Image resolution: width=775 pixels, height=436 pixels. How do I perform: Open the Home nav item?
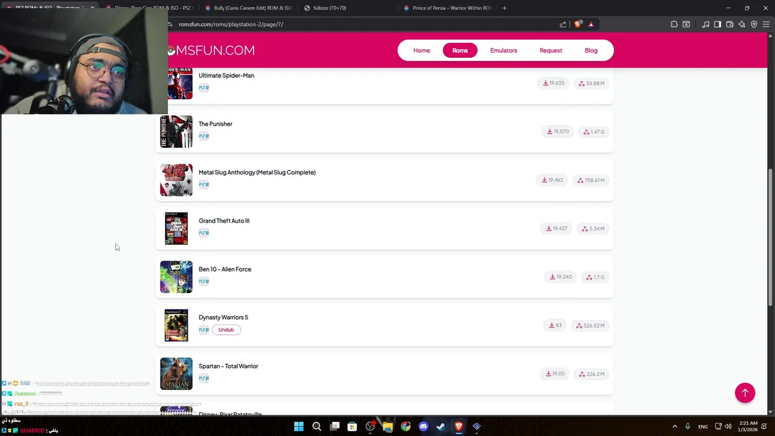pos(421,50)
